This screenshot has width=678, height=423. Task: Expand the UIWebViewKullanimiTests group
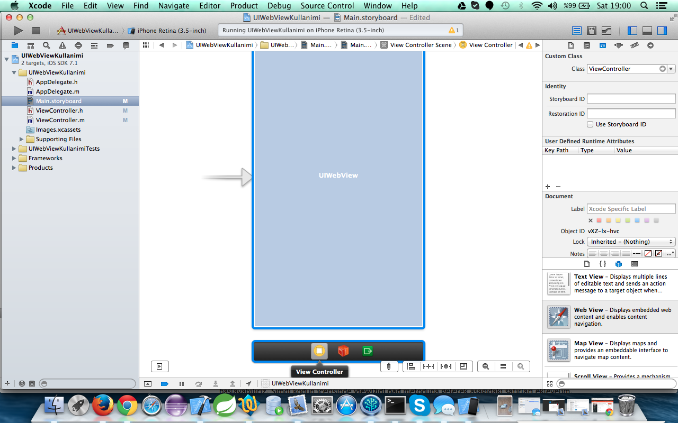tap(14, 149)
